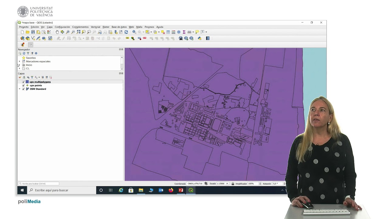
Task: Open the layer labeling options icon
Action: tap(127, 38)
